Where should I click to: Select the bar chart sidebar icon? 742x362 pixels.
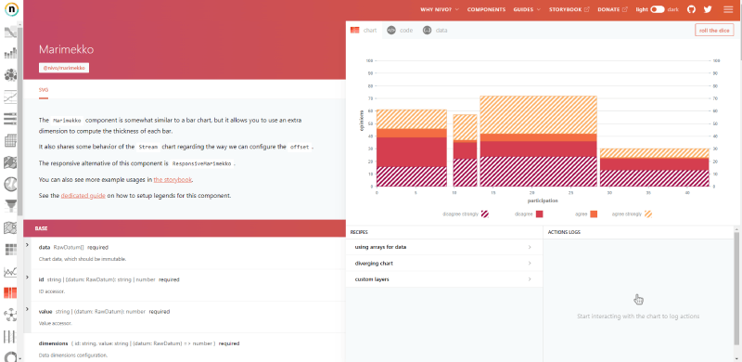[x=10, y=54]
